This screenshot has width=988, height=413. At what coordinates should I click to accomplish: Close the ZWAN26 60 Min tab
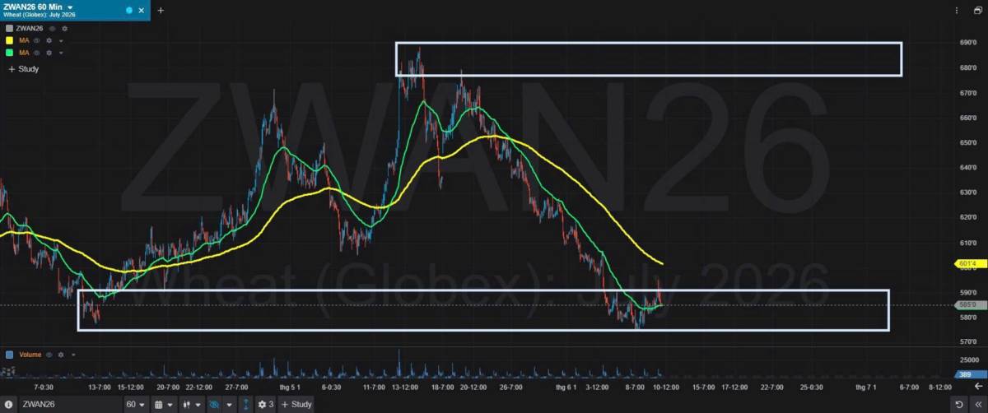141,10
